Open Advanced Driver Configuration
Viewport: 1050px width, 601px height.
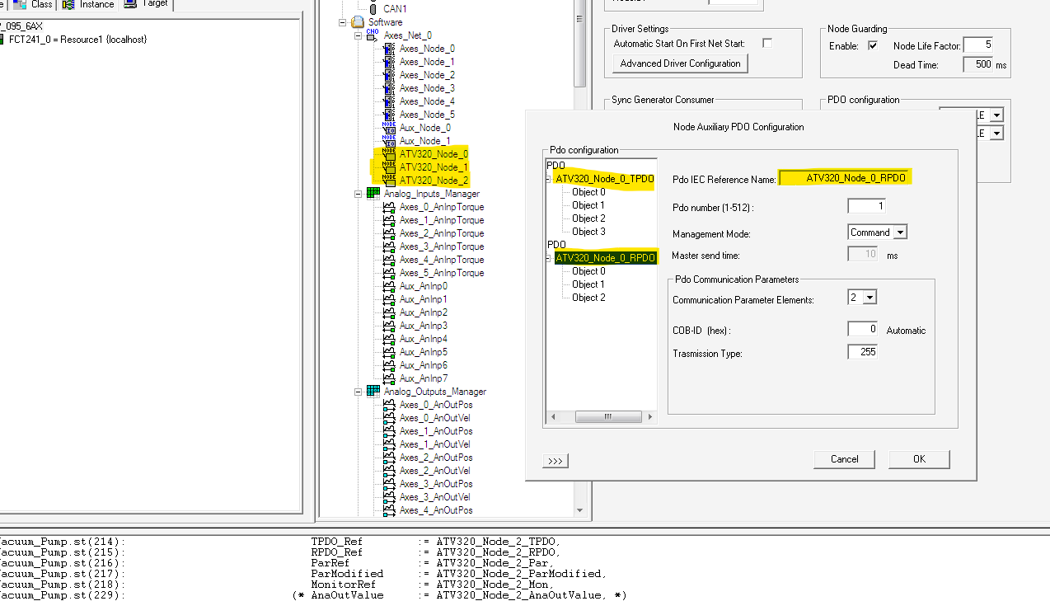[680, 63]
